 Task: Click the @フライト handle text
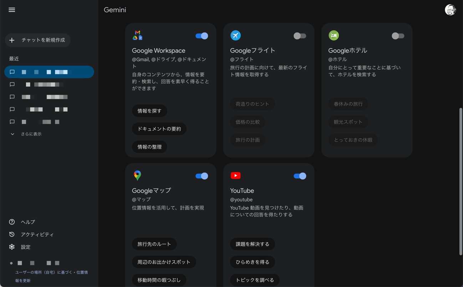(242, 59)
